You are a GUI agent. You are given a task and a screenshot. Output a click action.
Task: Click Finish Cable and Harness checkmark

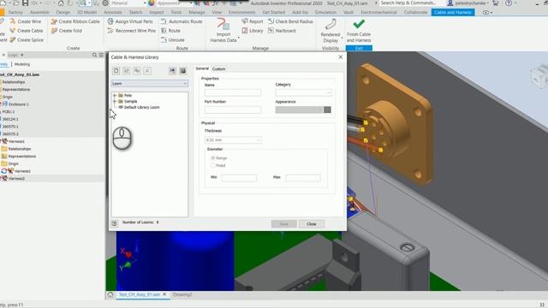(x=359, y=25)
